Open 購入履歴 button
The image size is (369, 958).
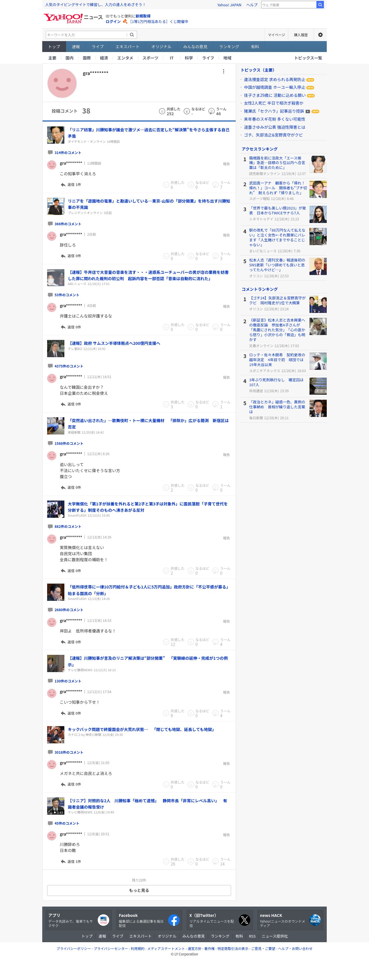[x=301, y=34]
